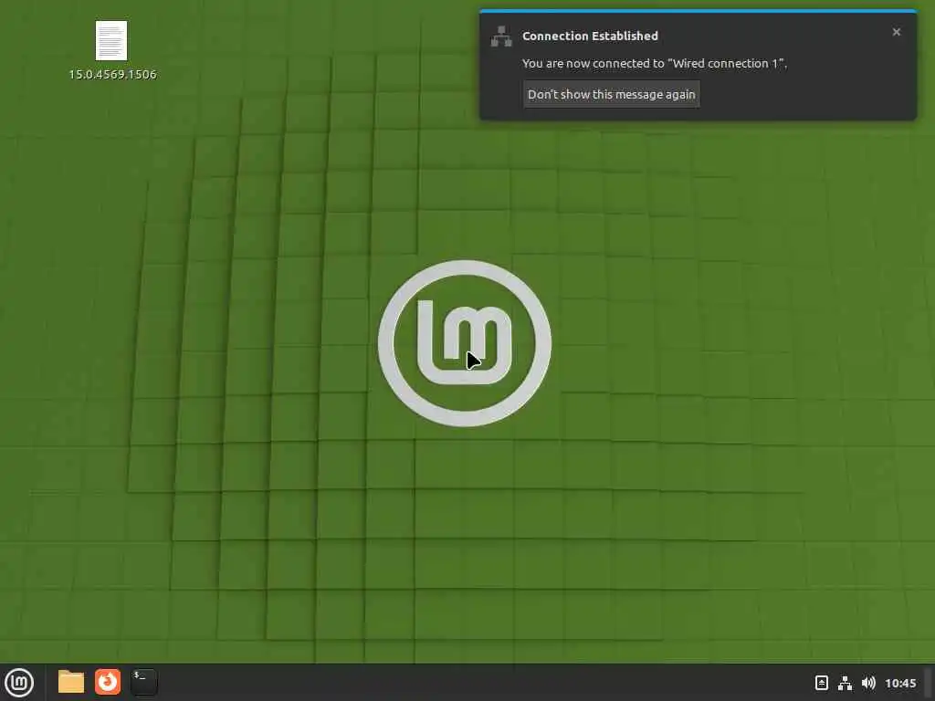
Task: Open the removable drives applet in the tray
Action: 821,683
